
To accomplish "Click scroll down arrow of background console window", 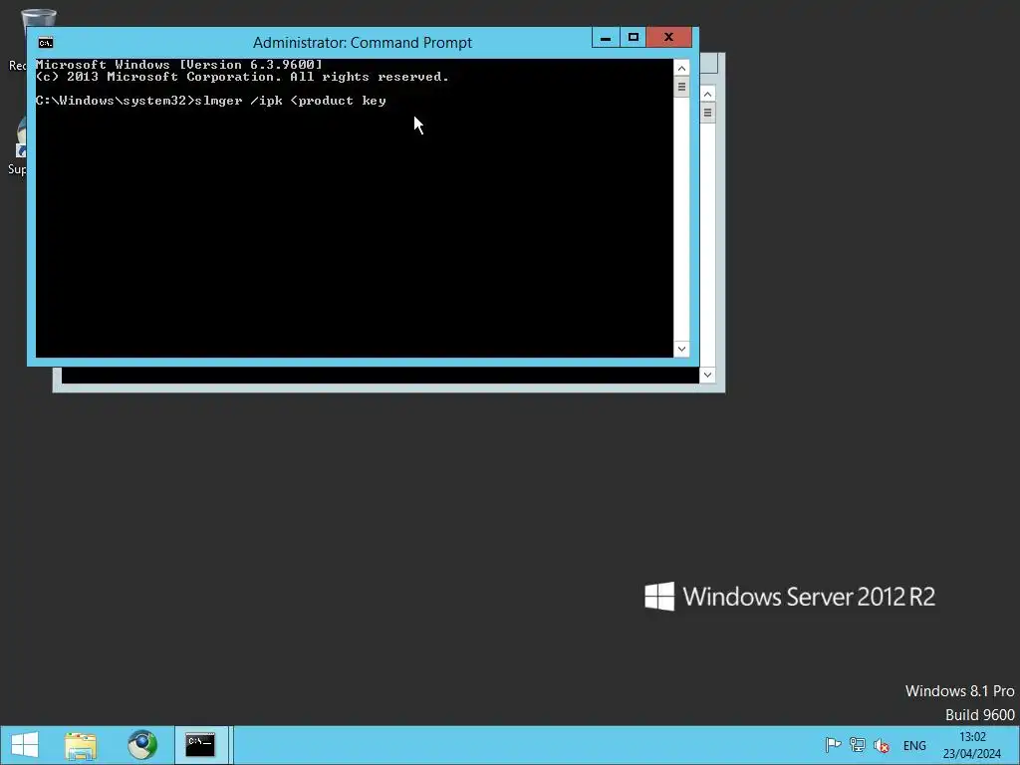I will pos(708,375).
